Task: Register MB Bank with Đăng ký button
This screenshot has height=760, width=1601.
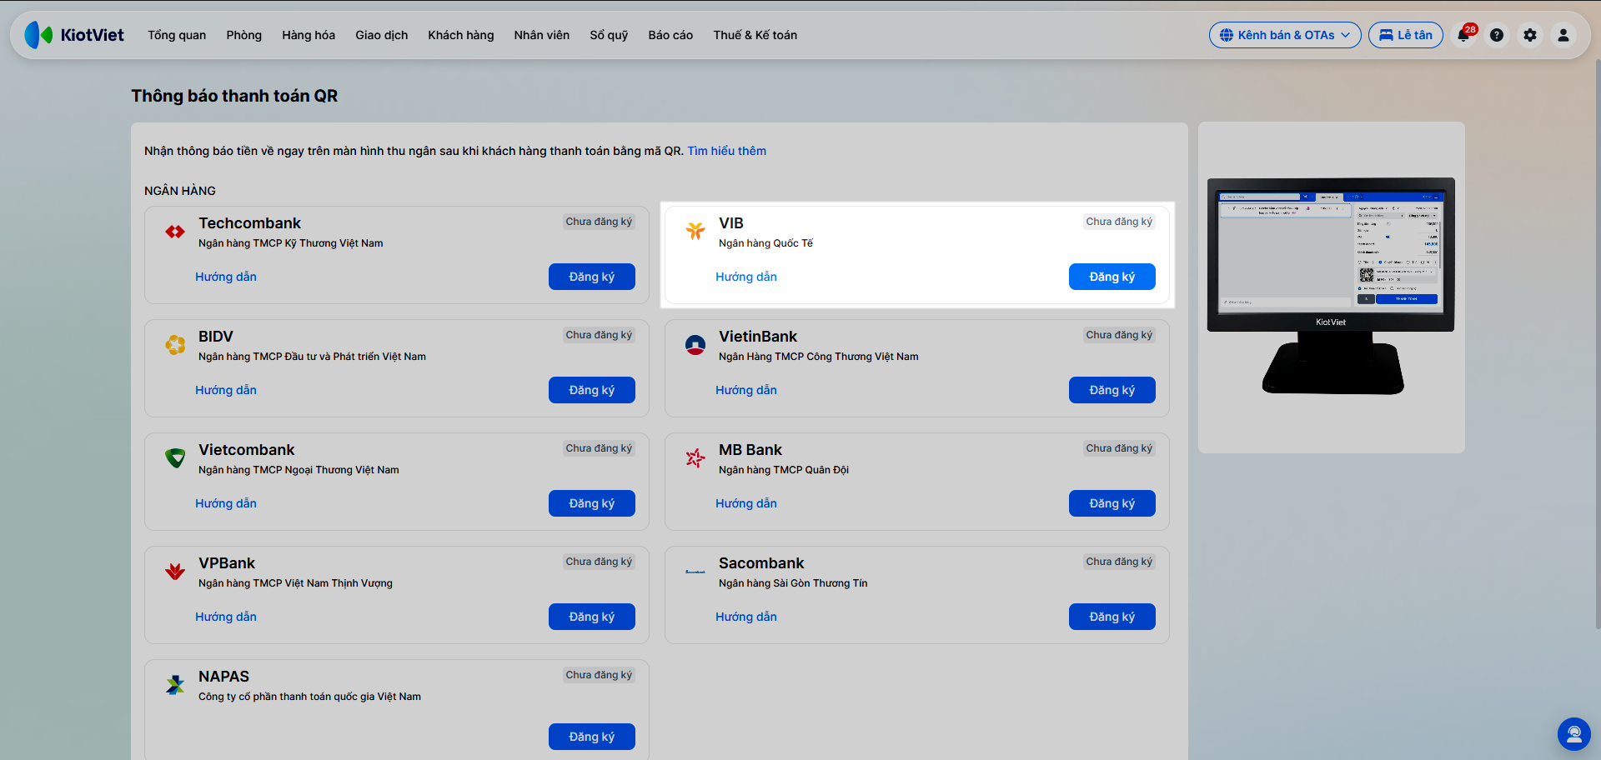Action: (1112, 503)
